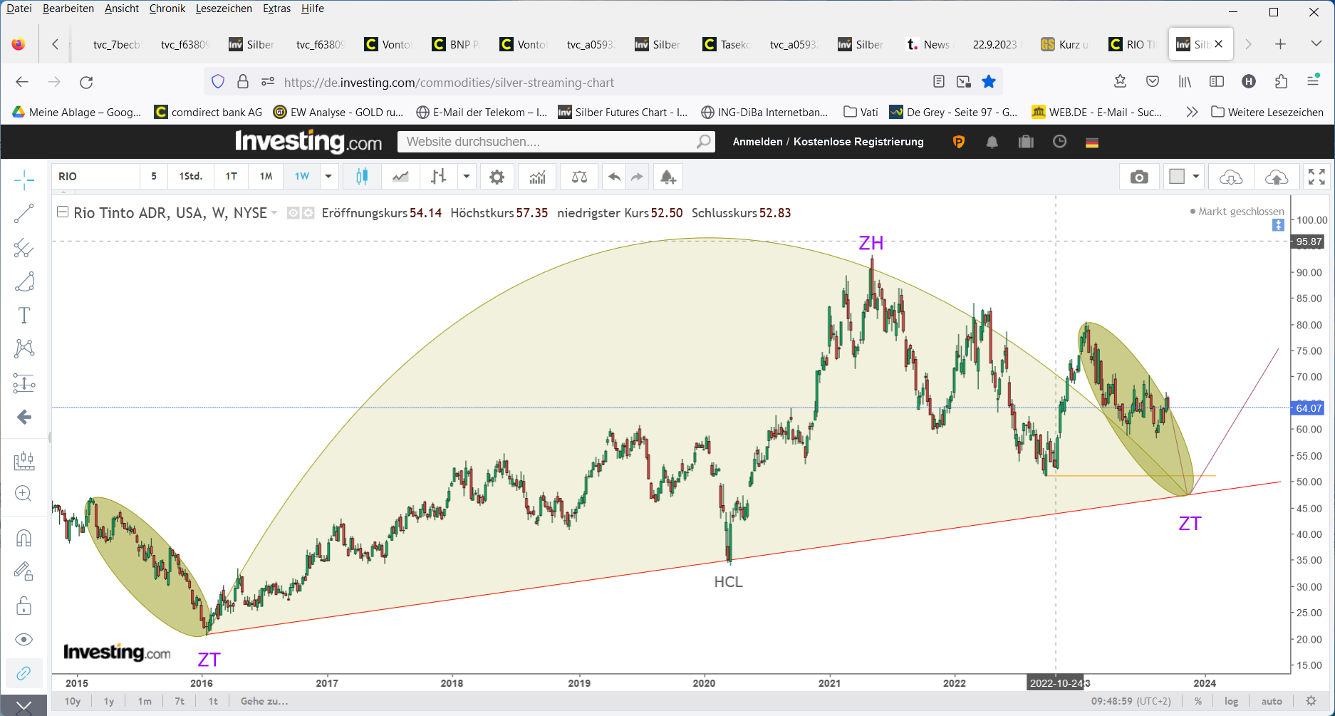Toggle log scale button
The height and width of the screenshot is (716, 1335).
pyautogui.click(x=1231, y=701)
